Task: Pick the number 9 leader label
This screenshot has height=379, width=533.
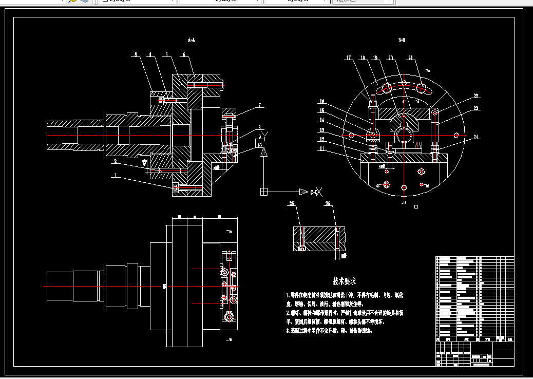Action: [260, 137]
